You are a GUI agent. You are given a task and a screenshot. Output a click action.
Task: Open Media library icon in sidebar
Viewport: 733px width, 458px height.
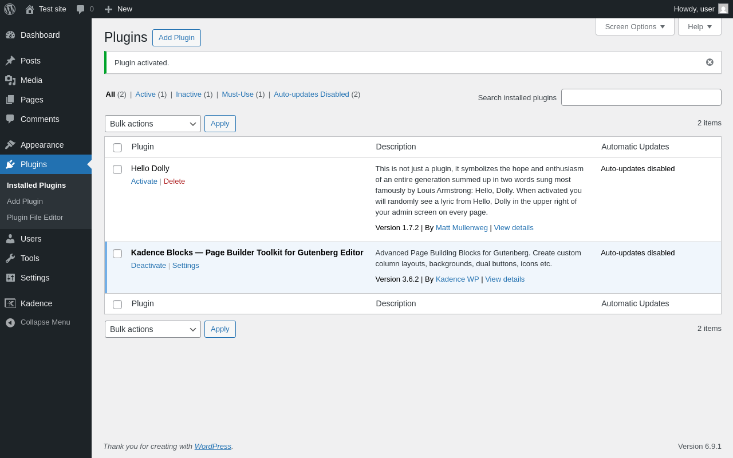[10, 80]
